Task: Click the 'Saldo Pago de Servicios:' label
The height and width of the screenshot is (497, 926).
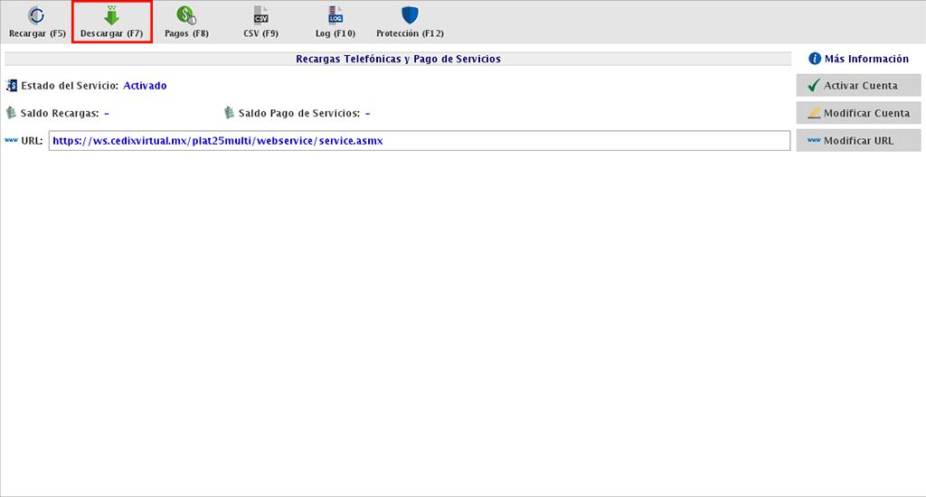Action: (x=299, y=113)
